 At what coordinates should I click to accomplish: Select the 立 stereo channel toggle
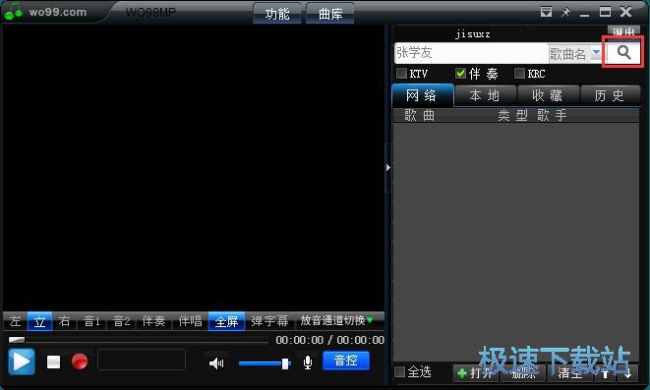tap(39, 321)
